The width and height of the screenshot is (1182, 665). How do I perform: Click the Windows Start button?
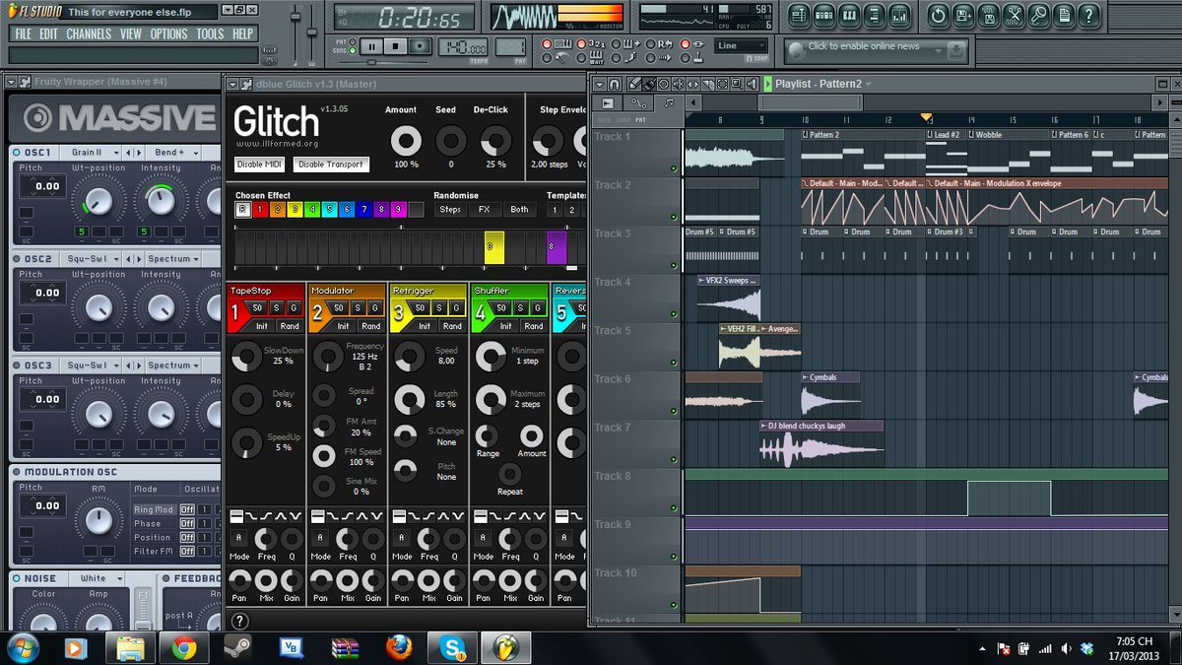(22, 647)
